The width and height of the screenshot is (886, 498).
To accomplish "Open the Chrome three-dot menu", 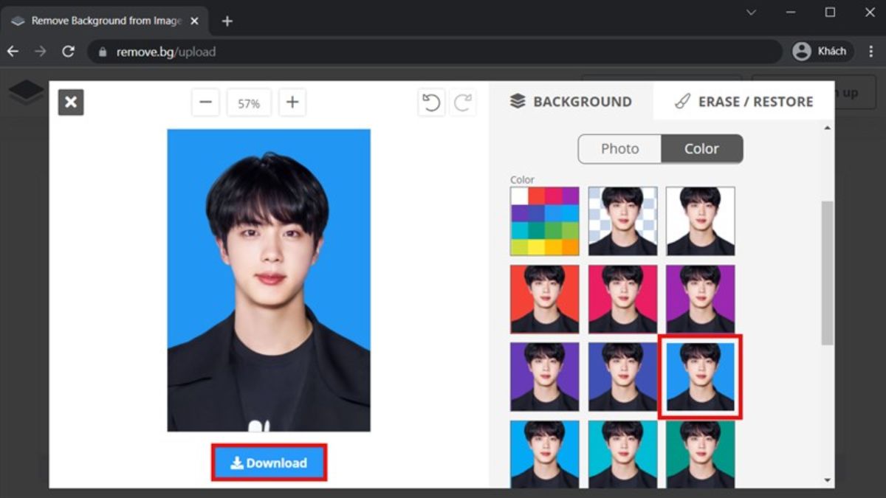I will tap(870, 52).
